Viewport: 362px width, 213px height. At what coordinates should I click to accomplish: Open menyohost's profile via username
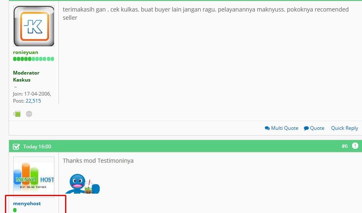(27, 204)
